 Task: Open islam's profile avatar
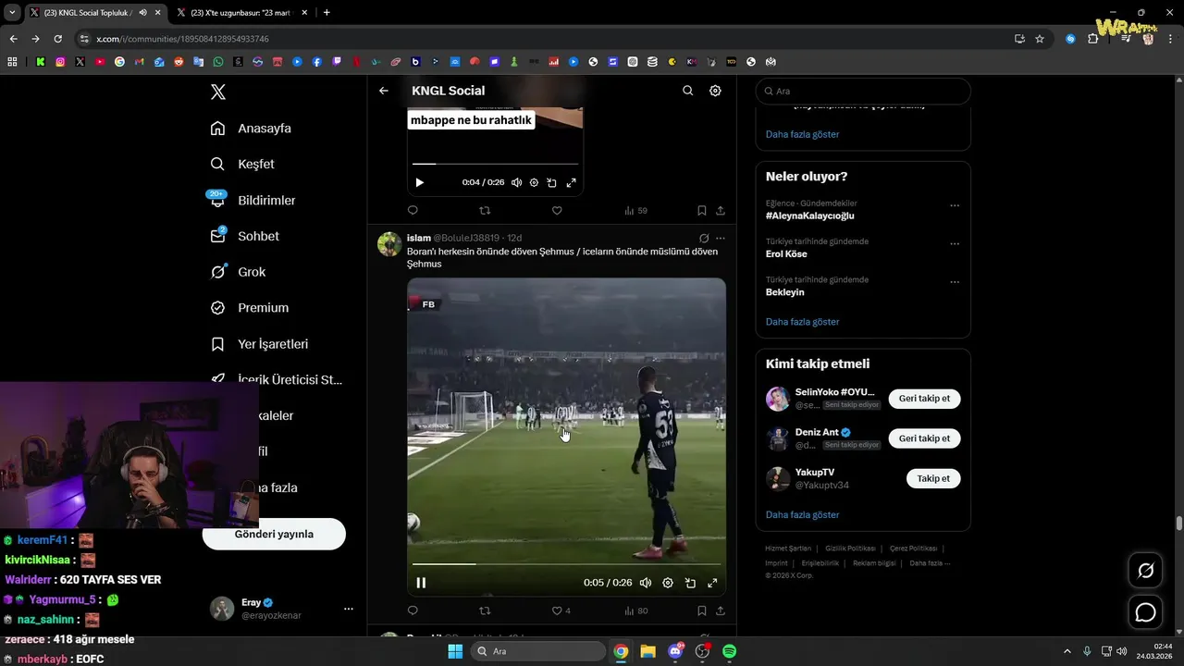tap(389, 244)
